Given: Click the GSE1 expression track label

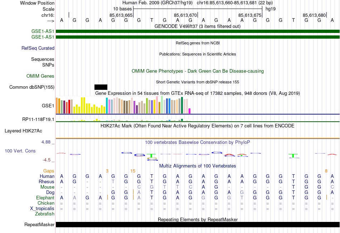Looking at the screenshot, I should point(48,106).
